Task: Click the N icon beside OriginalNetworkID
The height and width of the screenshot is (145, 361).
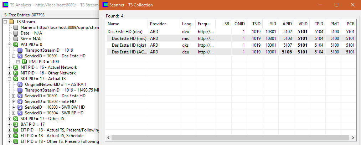Action: 20,84
